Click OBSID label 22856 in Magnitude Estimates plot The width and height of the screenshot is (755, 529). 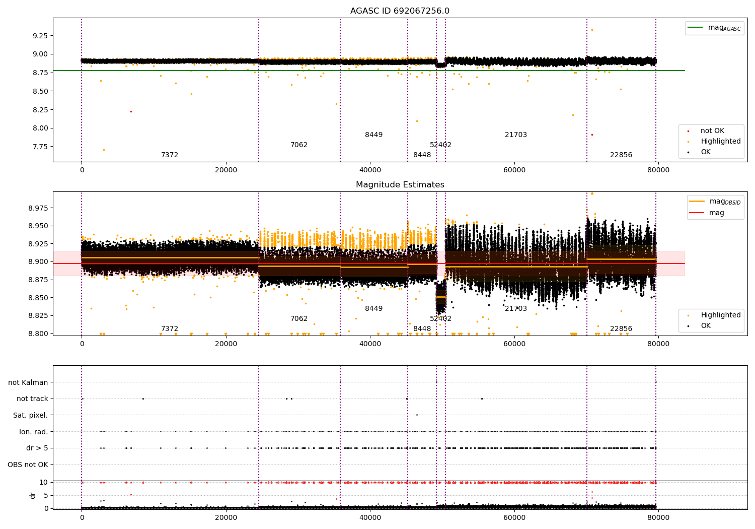621,328
